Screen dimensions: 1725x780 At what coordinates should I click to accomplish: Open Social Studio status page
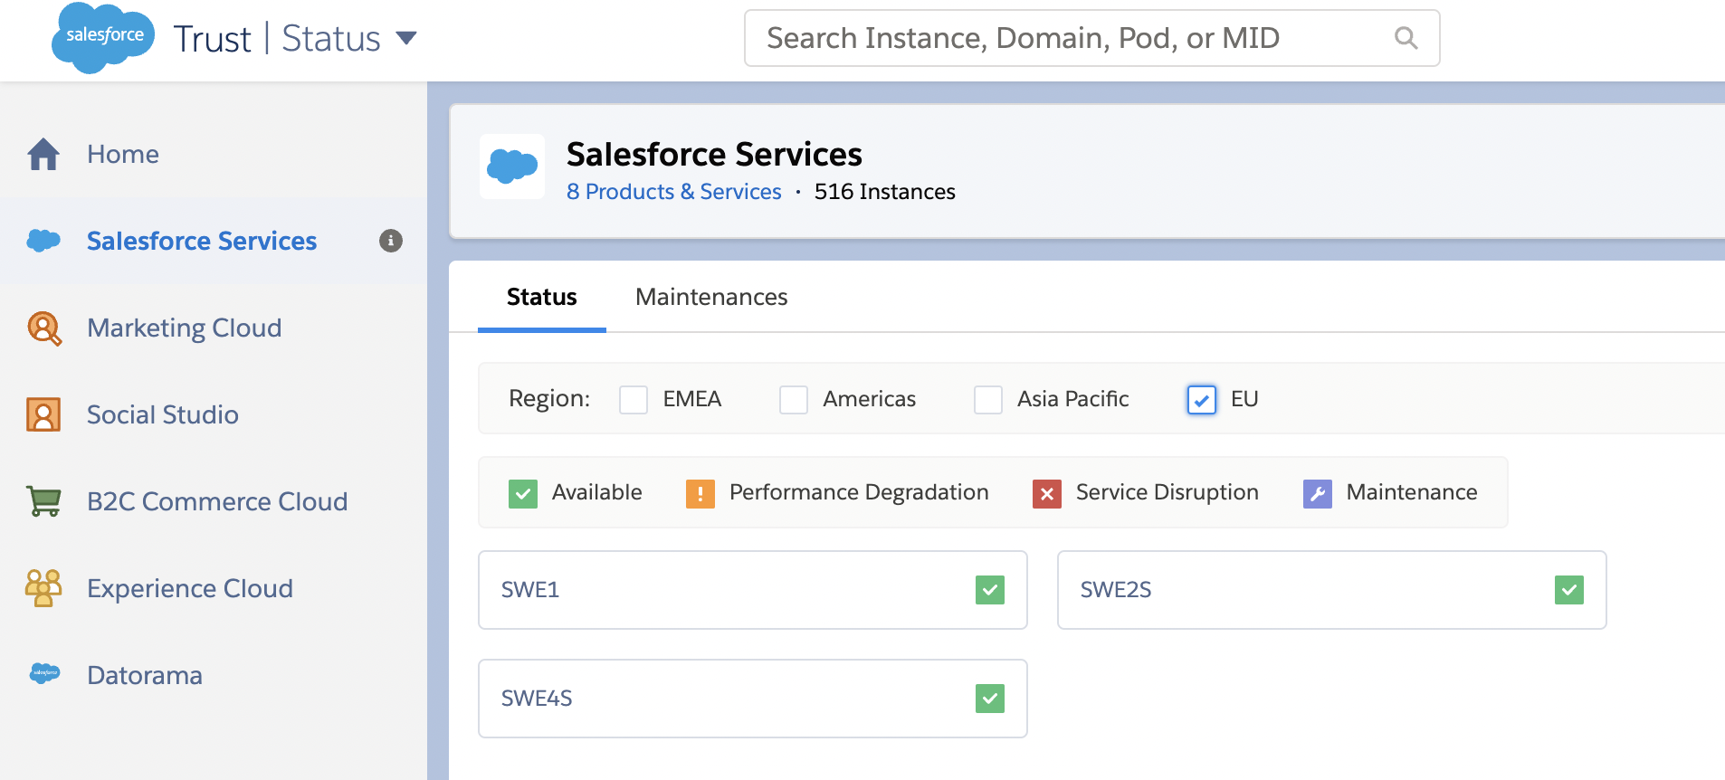[163, 414]
